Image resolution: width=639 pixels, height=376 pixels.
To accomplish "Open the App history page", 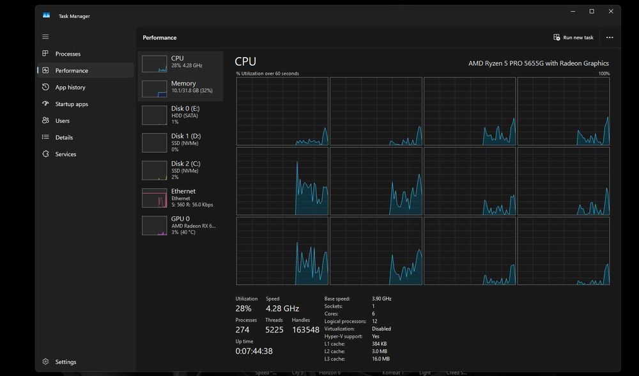I will (x=86, y=87).
